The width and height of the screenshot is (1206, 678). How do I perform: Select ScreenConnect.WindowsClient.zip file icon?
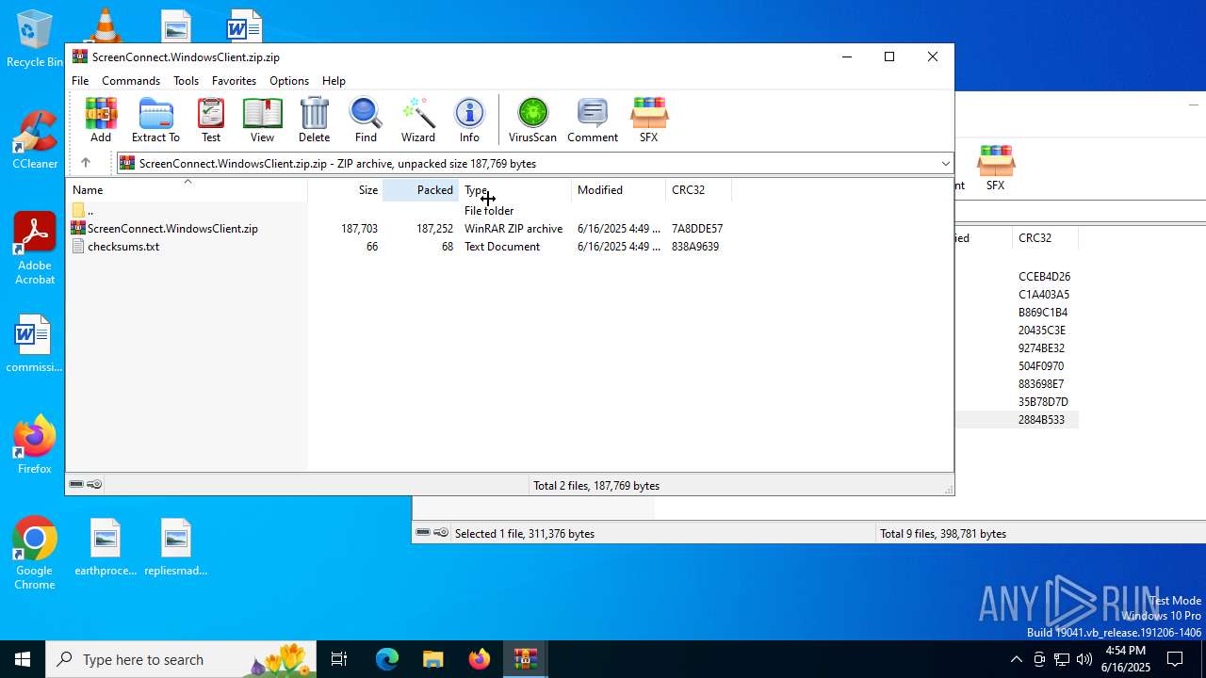click(78, 228)
